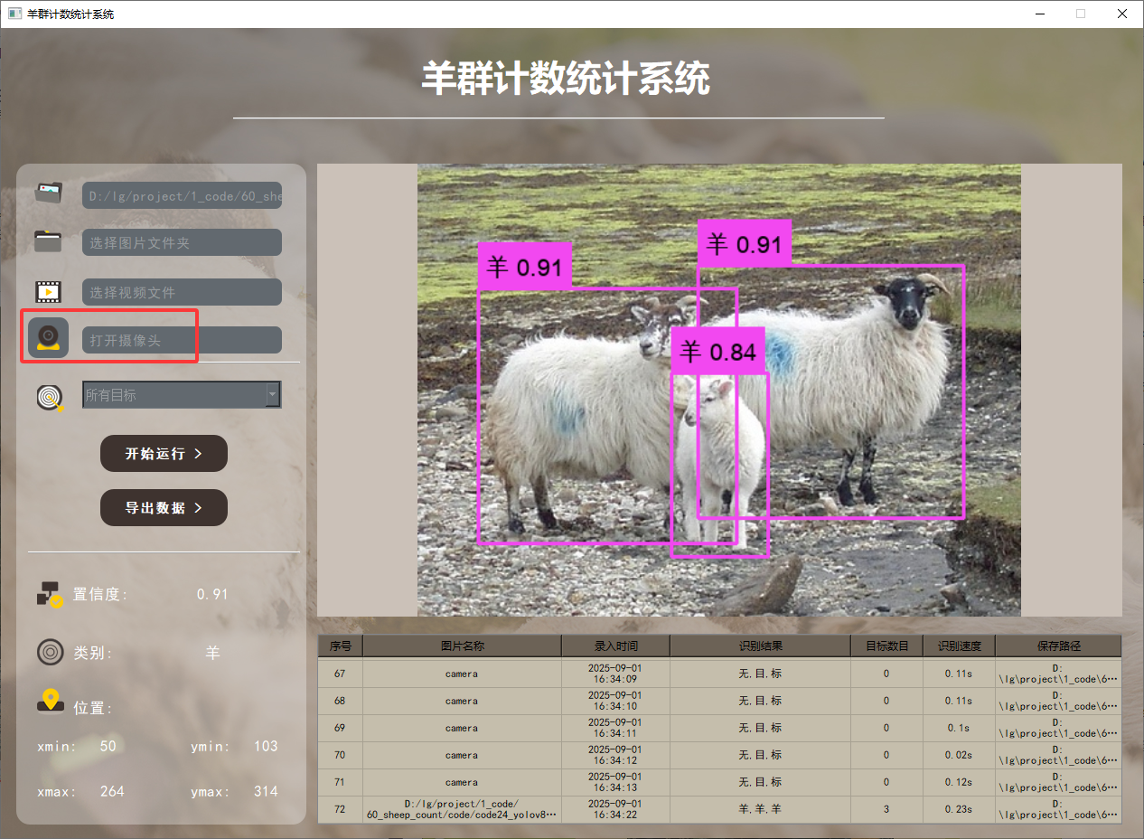This screenshot has width=1144, height=839.
Task: Click the 16:34:22 timestamp cell
Action: tap(615, 809)
